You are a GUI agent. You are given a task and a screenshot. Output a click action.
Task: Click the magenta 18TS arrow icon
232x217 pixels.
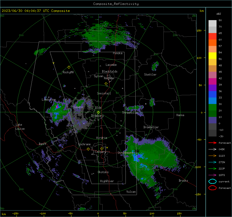212,175
